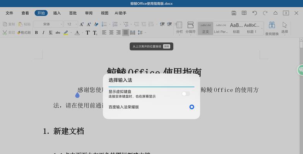Apply the List Par... style

pyautogui.click(x=221, y=28)
